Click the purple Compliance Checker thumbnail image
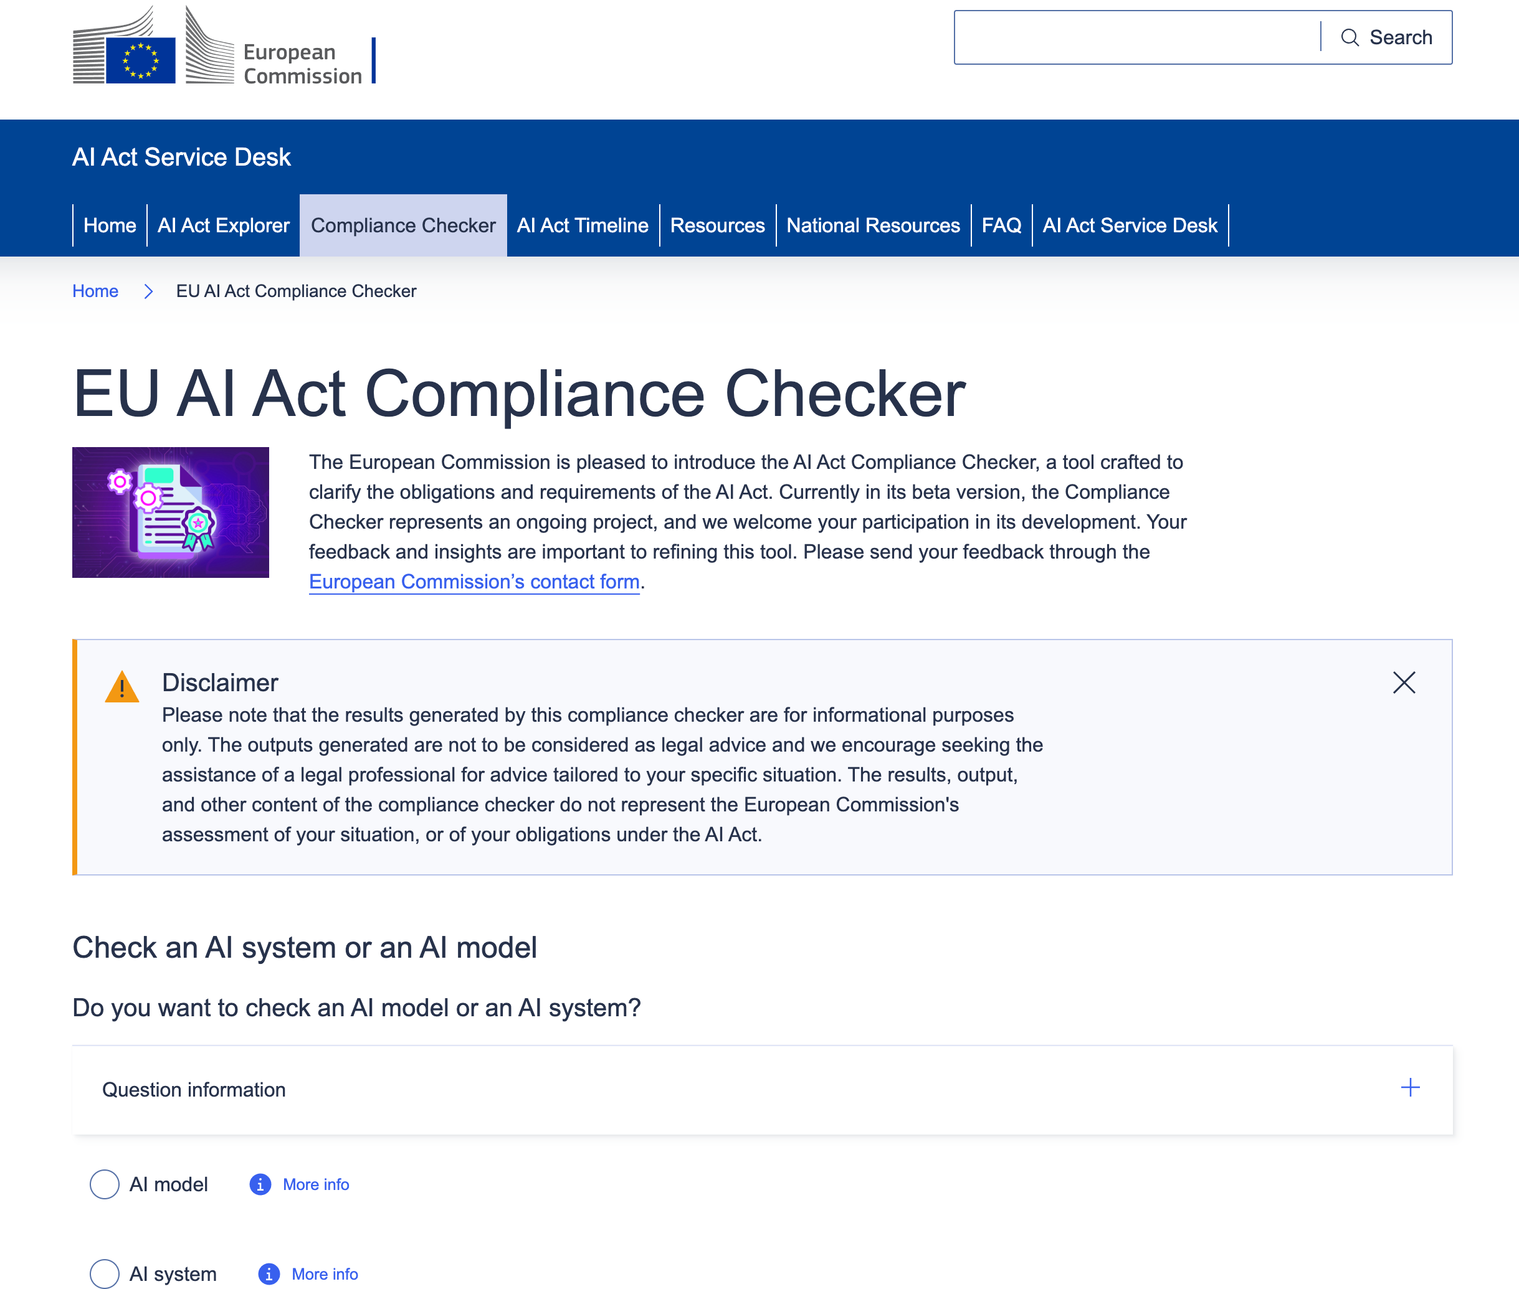 coord(170,512)
